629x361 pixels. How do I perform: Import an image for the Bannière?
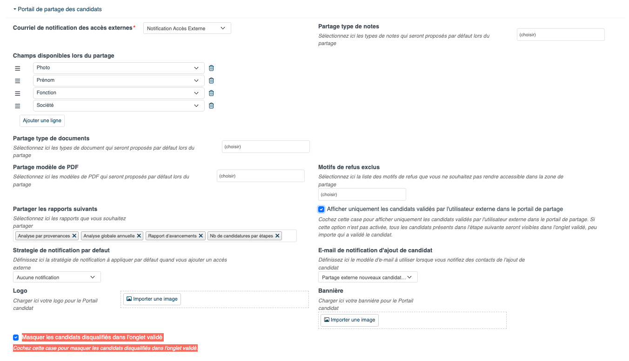[349, 320]
